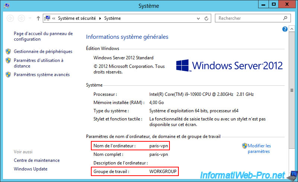Open Paramètres système avancés link
The height and width of the screenshot is (182, 298).
tap(41, 75)
